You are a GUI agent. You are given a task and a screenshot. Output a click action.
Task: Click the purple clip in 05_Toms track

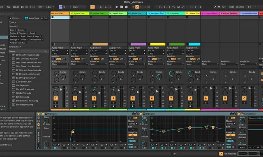click(138, 44)
